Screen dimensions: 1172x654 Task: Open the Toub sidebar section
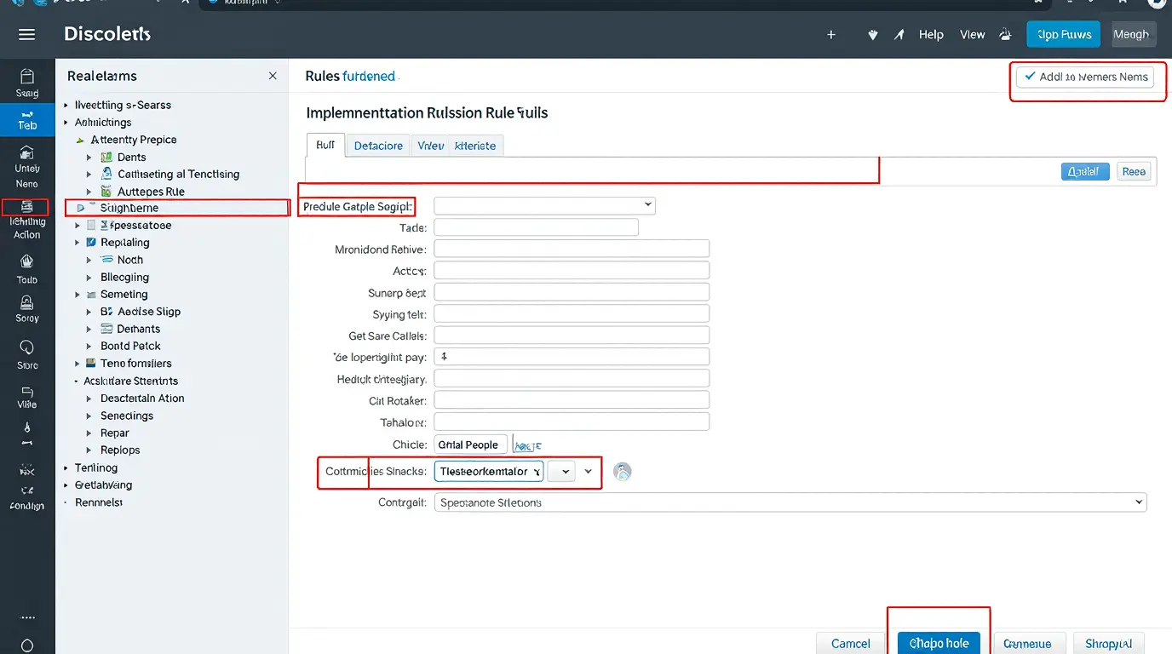point(27,269)
